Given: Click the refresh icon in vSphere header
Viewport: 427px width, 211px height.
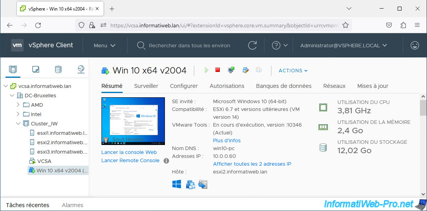Looking at the screenshot, I should click(x=253, y=45).
